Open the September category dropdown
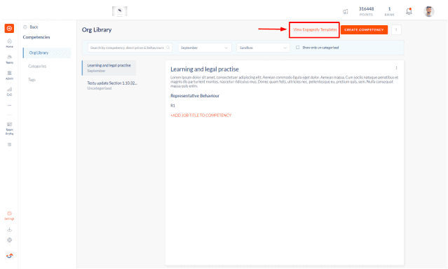 pyautogui.click(x=205, y=48)
